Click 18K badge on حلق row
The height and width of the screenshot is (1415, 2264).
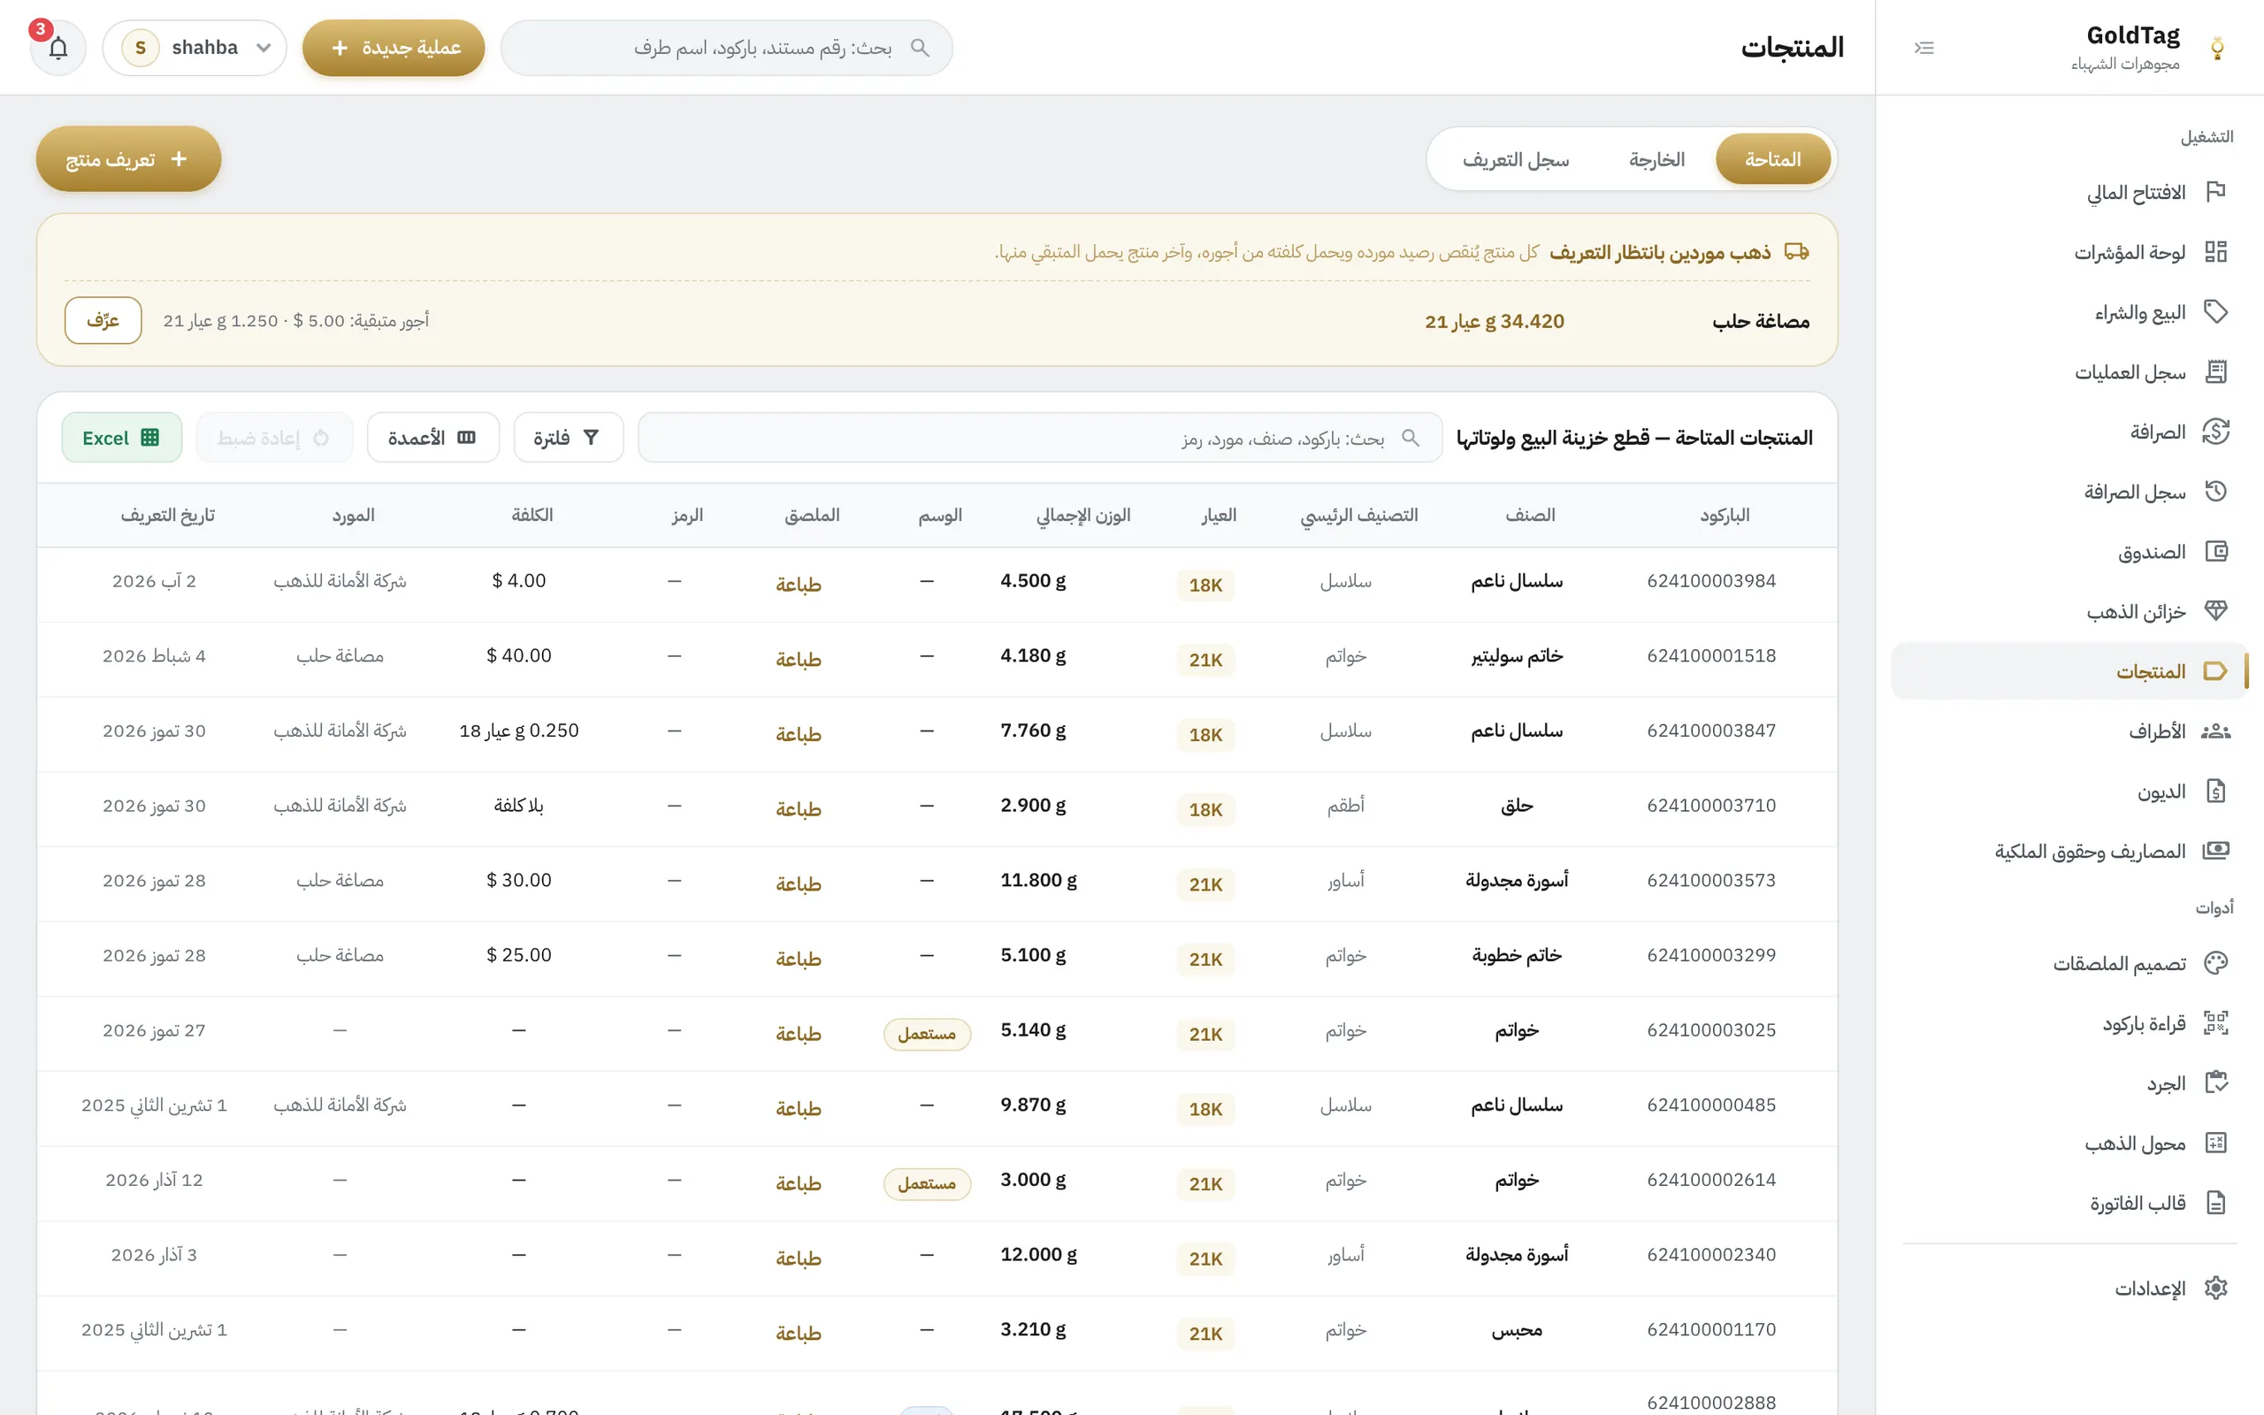[x=1206, y=809]
